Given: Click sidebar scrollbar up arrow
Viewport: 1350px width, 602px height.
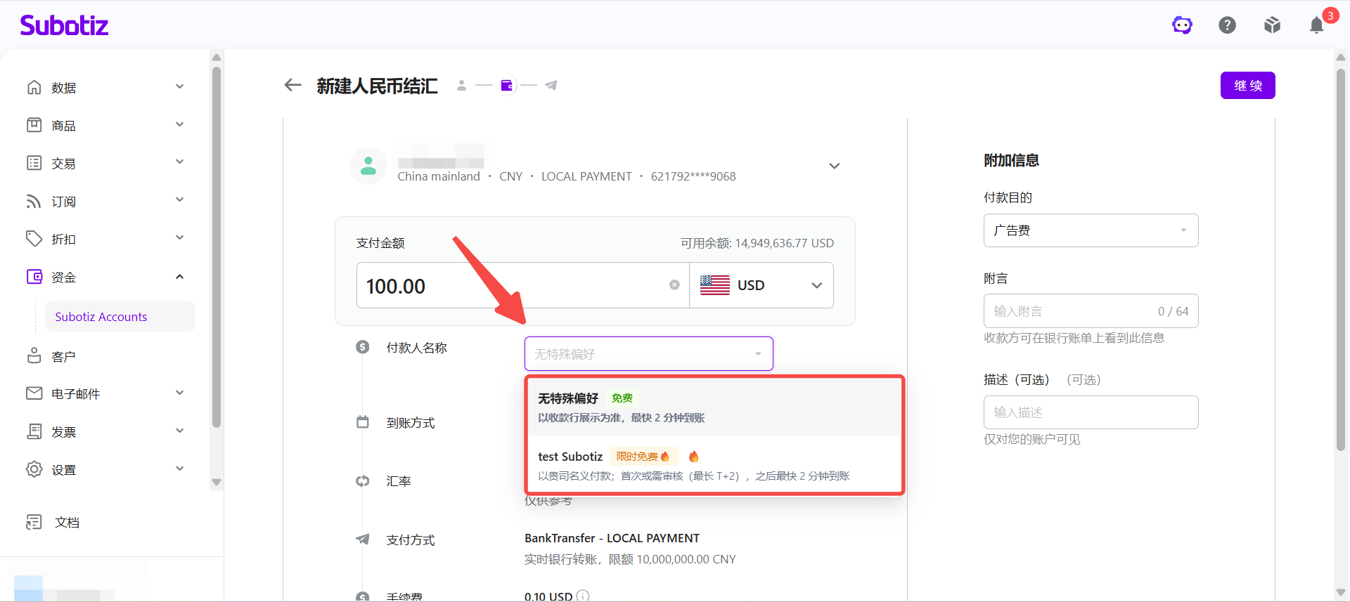Looking at the screenshot, I should click(217, 58).
